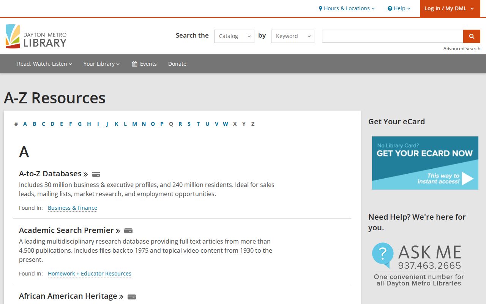Jump to letter S in the alphabet index
The image size is (486, 304).
pyautogui.click(x=189, y=124)
